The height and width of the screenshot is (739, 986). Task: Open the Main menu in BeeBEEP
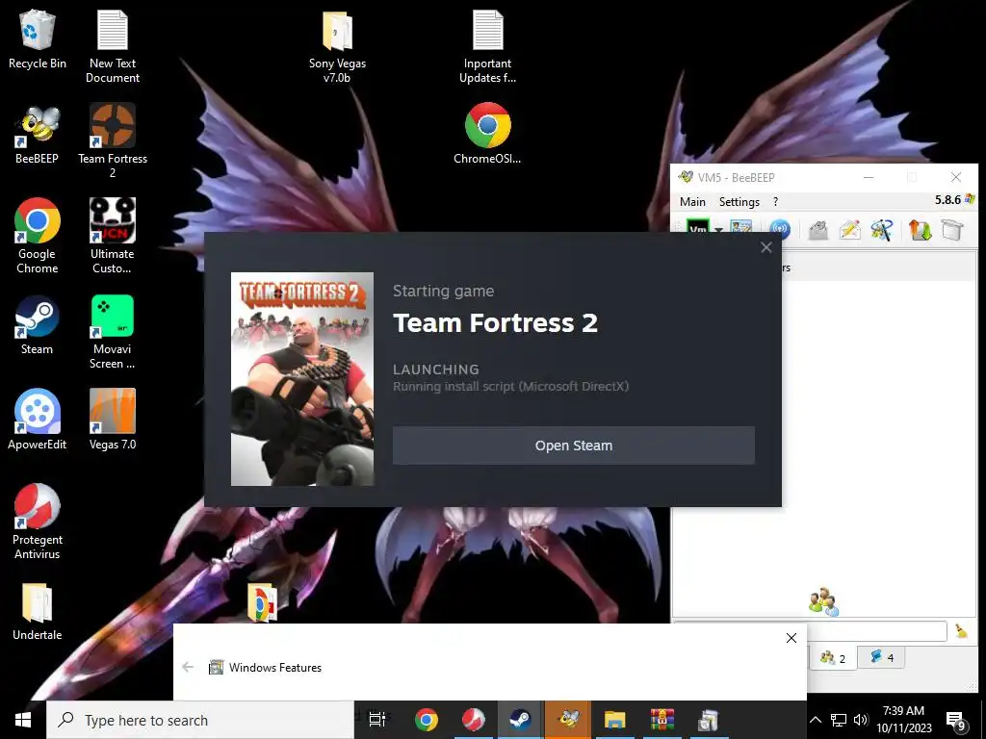click(692, 202)
